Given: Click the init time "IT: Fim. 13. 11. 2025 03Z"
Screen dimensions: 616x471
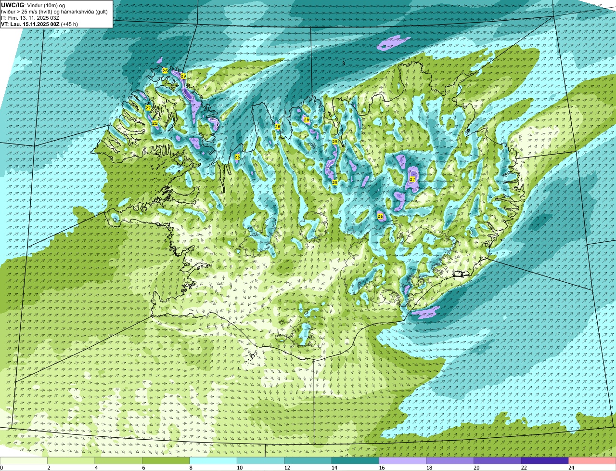Looking at the screenshot, I should [x=30, y=18].
